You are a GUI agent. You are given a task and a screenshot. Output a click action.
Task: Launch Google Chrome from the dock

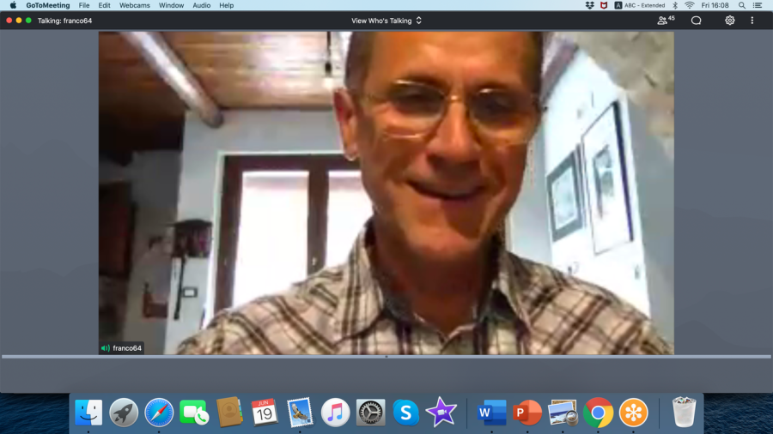pos(598,413)
